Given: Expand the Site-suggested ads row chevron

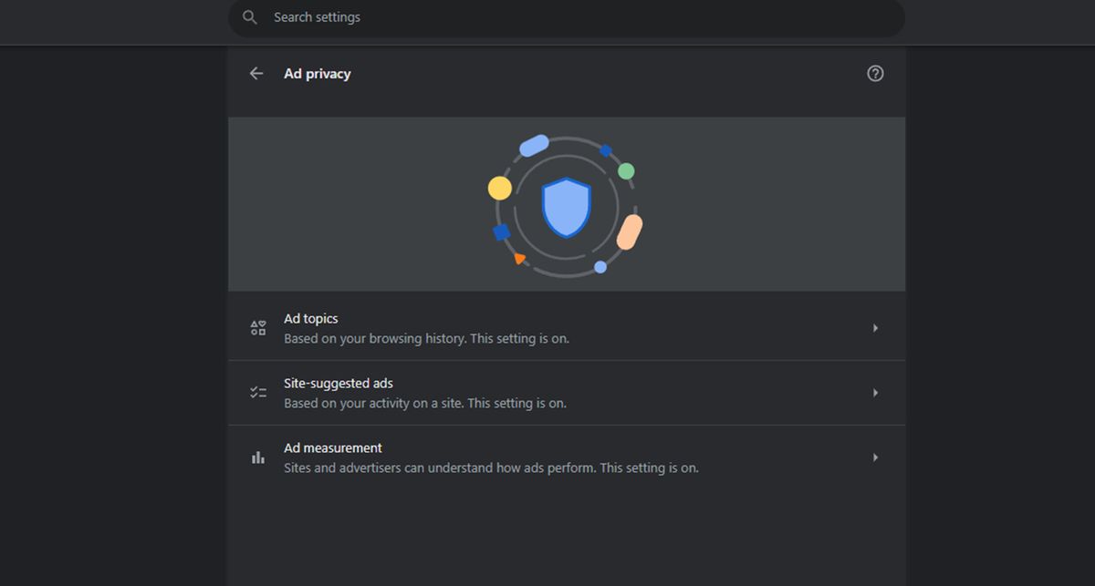Looking at the screenshot, I should pos(875,392).
